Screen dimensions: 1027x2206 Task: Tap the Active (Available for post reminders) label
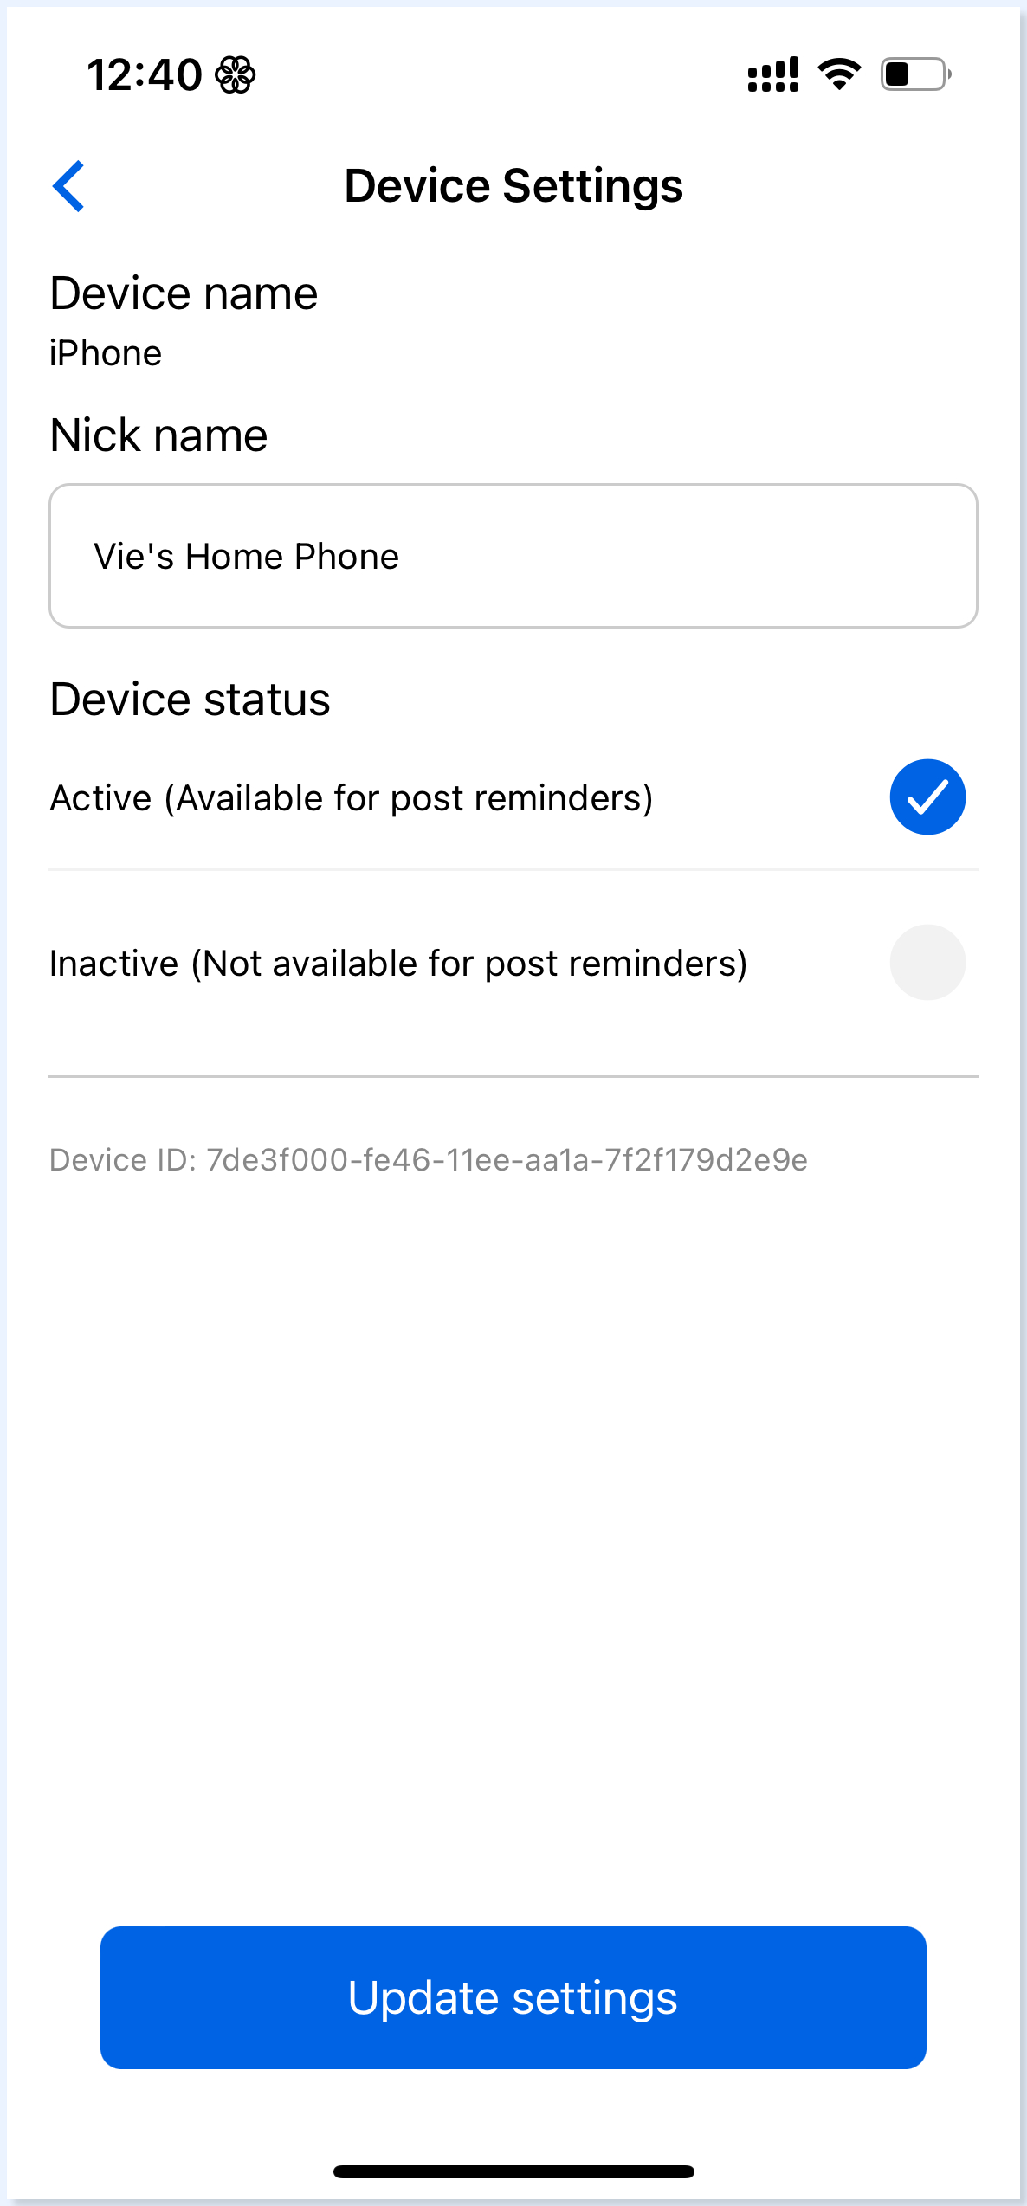click(352, 797)
